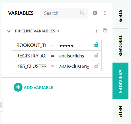The width and height of the screenshot is (131, 124).
Task: Switch to the Steps tab
Action: 120,16
